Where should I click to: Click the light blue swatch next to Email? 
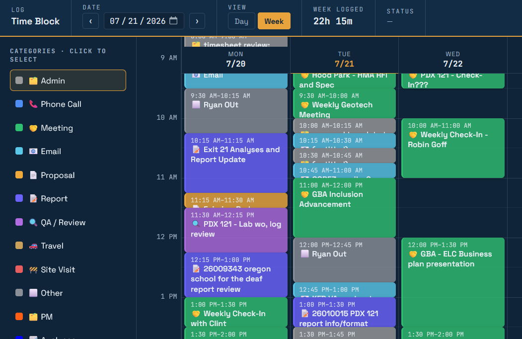pos(19,151)
